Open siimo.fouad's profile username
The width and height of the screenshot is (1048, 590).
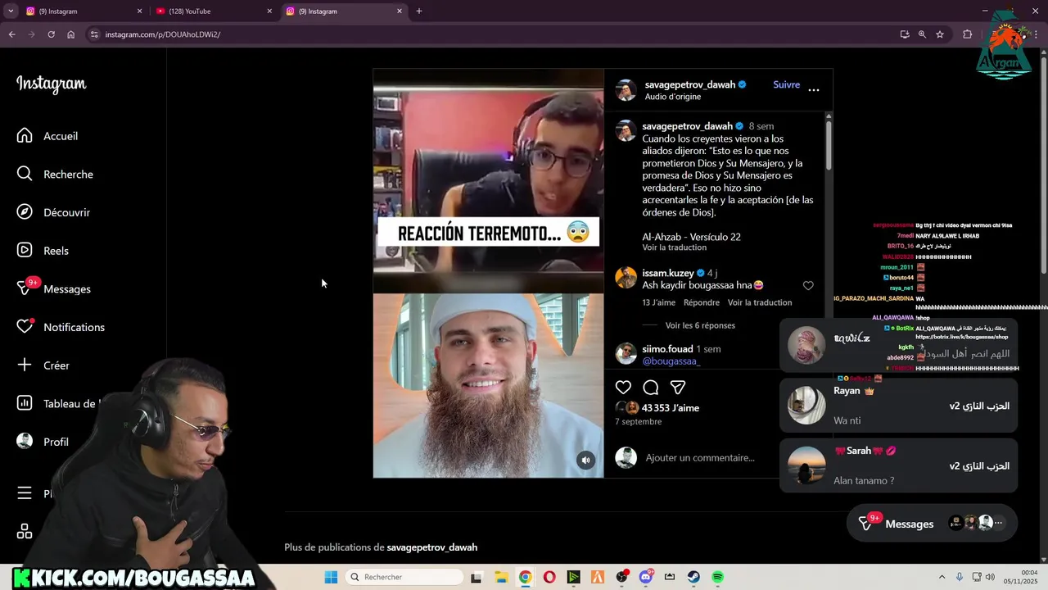tap(667, 349)
